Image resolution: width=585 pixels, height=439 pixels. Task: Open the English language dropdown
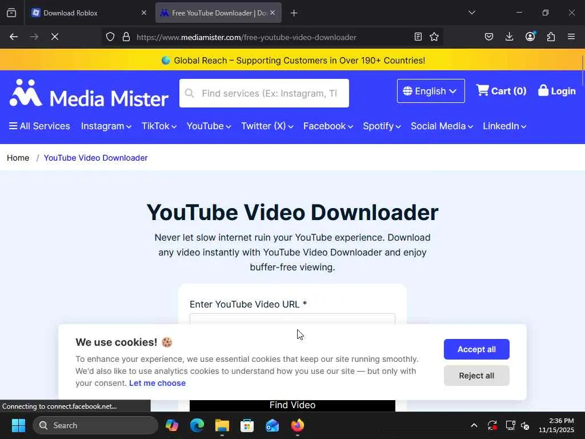click(431, 91)
